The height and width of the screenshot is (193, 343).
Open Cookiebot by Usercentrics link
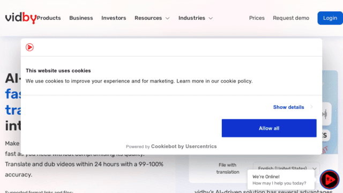(184, 146)
